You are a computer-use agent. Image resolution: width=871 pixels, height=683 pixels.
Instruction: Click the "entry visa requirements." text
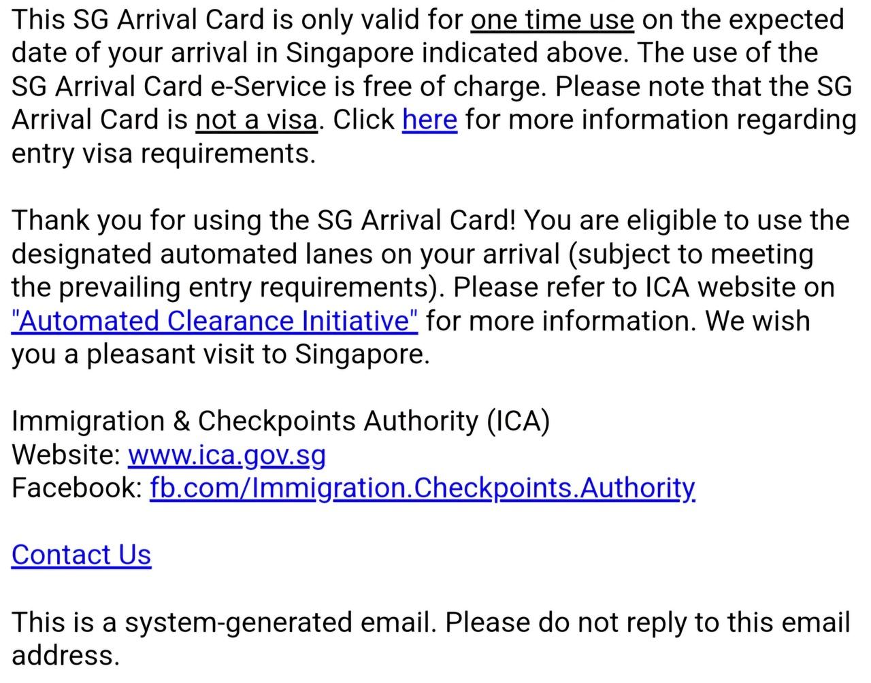[163, 154]
